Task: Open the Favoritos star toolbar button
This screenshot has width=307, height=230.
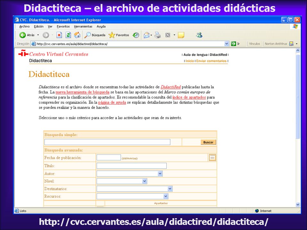Action: pos(119,35)
